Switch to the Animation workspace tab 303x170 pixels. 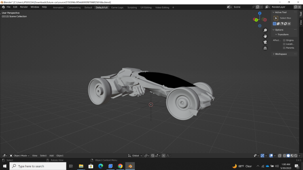point(59,8)
